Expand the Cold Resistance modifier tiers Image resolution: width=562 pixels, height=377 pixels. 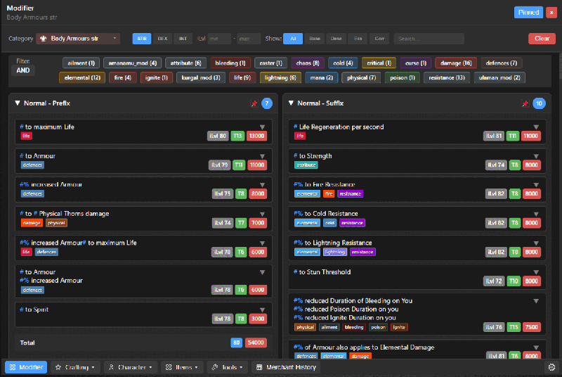pos(536,214)
